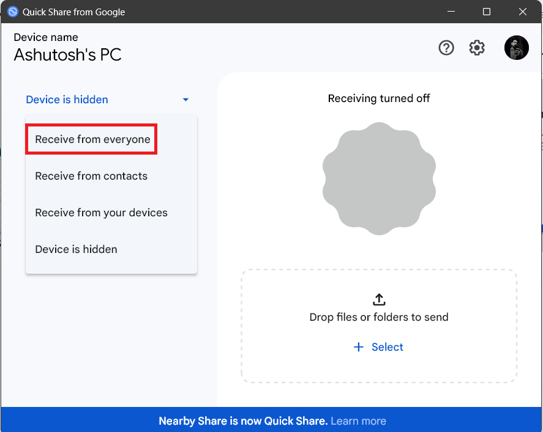Follow the Learn more link
Screen dimensions: 543x432
(x=358, y=421)
